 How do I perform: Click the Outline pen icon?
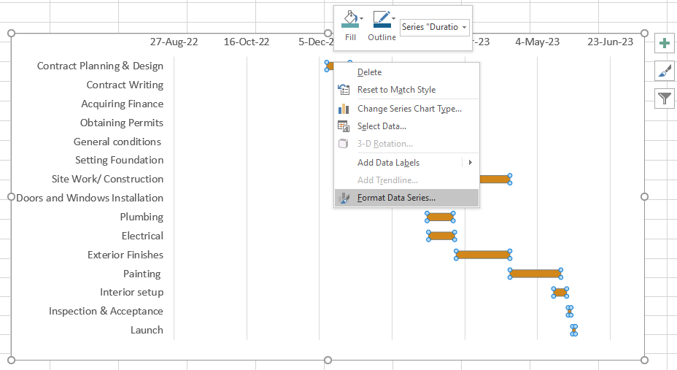(382, 20)
